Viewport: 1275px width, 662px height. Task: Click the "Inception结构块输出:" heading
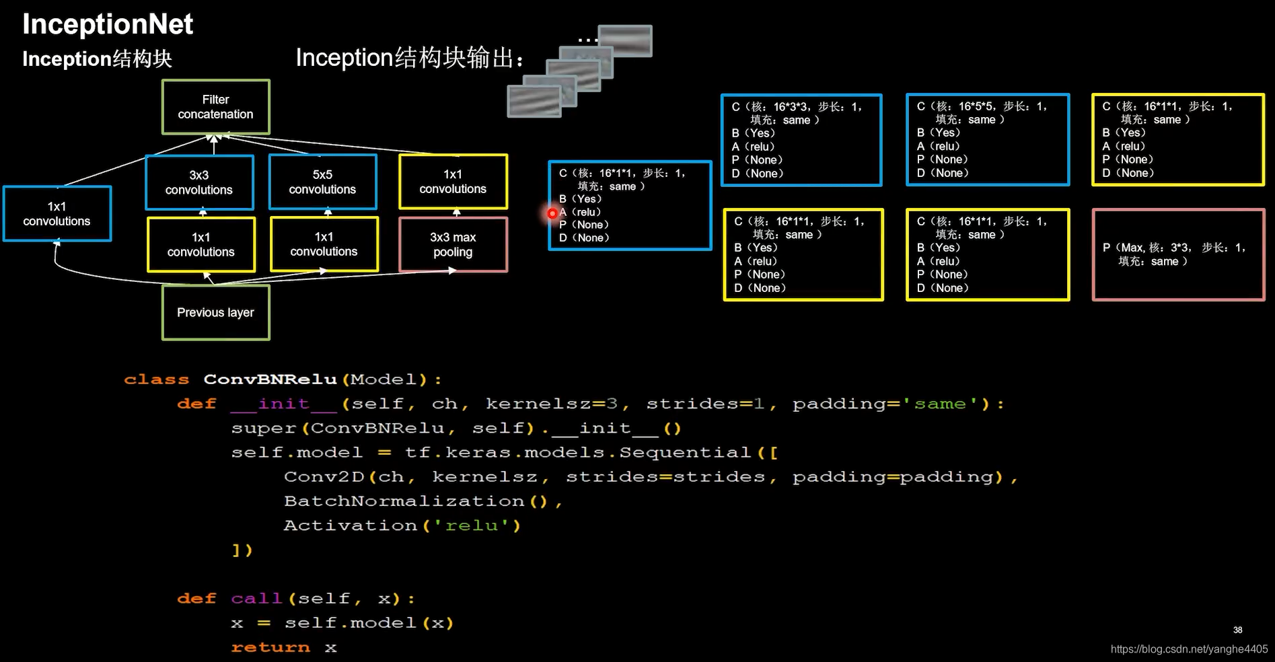tap(410, 58)
